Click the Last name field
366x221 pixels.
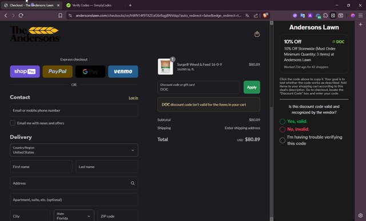tap(107, 167)
